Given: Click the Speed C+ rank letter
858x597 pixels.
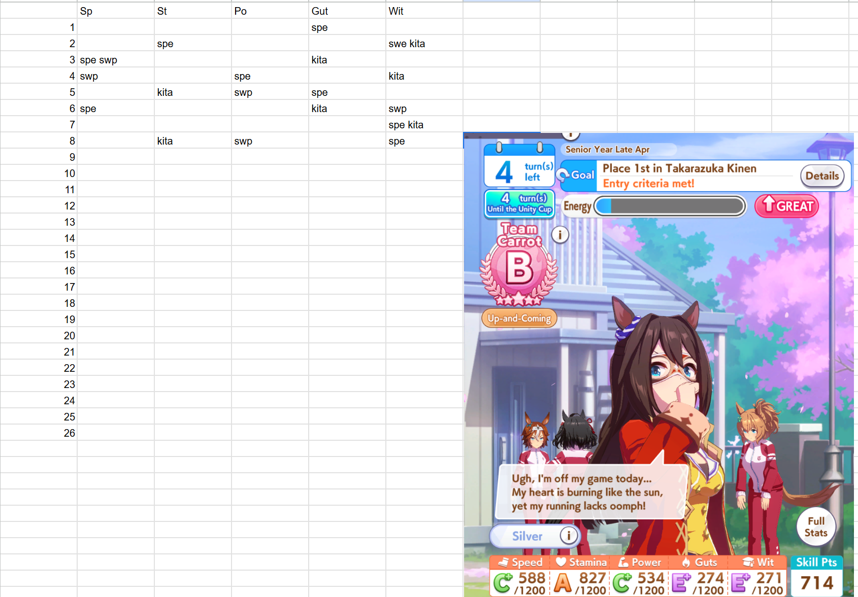Looking at the screenshot, I should tap(503, 583).
